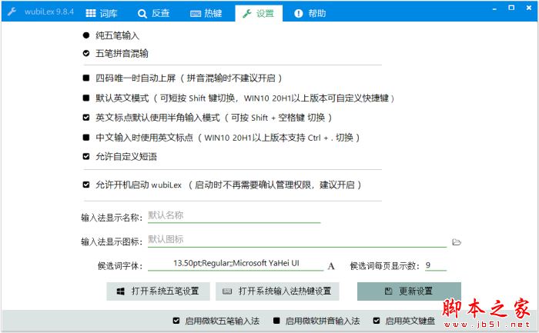539x333 pixels.
Task: Open the font picker A icon
Action: [x=331, y=266]
